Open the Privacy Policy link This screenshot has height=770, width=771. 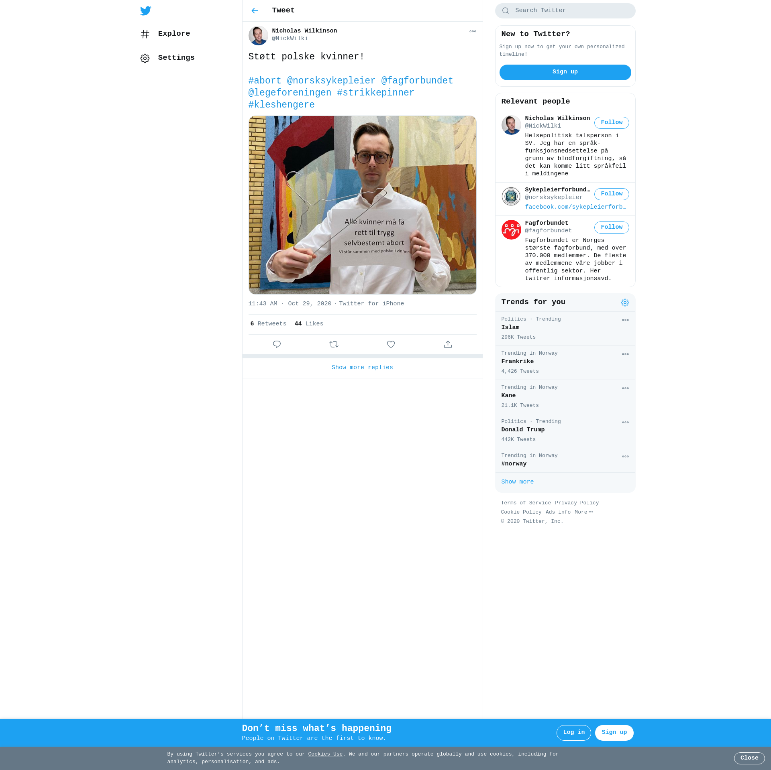pos(577,503)
